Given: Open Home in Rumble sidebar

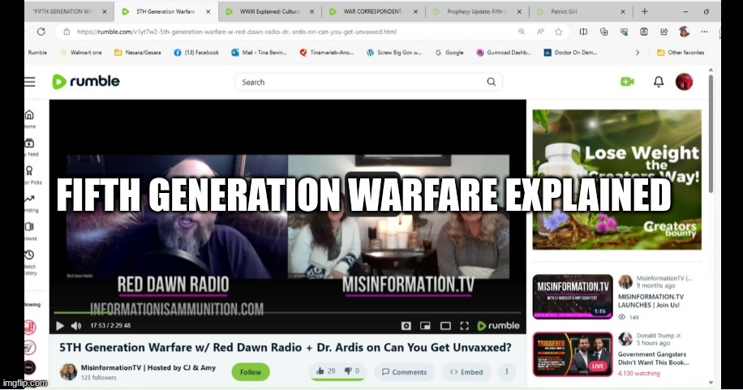Looking at the screenshot, I should coord(29,119).
